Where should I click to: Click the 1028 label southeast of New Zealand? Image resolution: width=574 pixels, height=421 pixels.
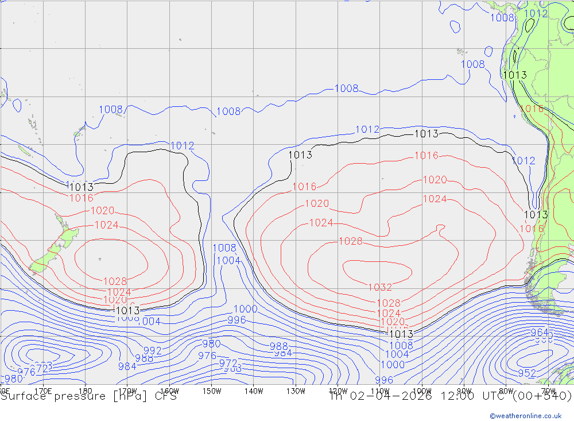(x=115, y=281)
